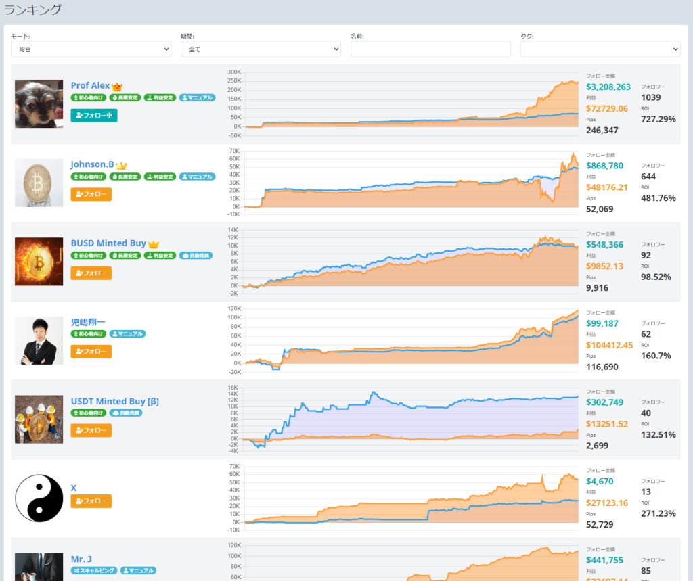Click the crown icon beside Johnson.B
The image size is (693, 581).
click(x=121, y=166)
